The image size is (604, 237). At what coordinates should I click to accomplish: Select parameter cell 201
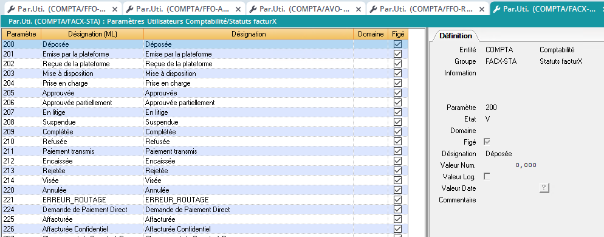pos(22,54)
